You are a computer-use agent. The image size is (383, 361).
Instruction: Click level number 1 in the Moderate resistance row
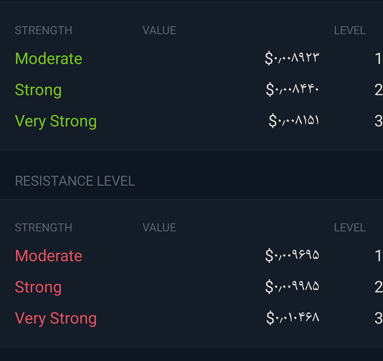[378, 256]
